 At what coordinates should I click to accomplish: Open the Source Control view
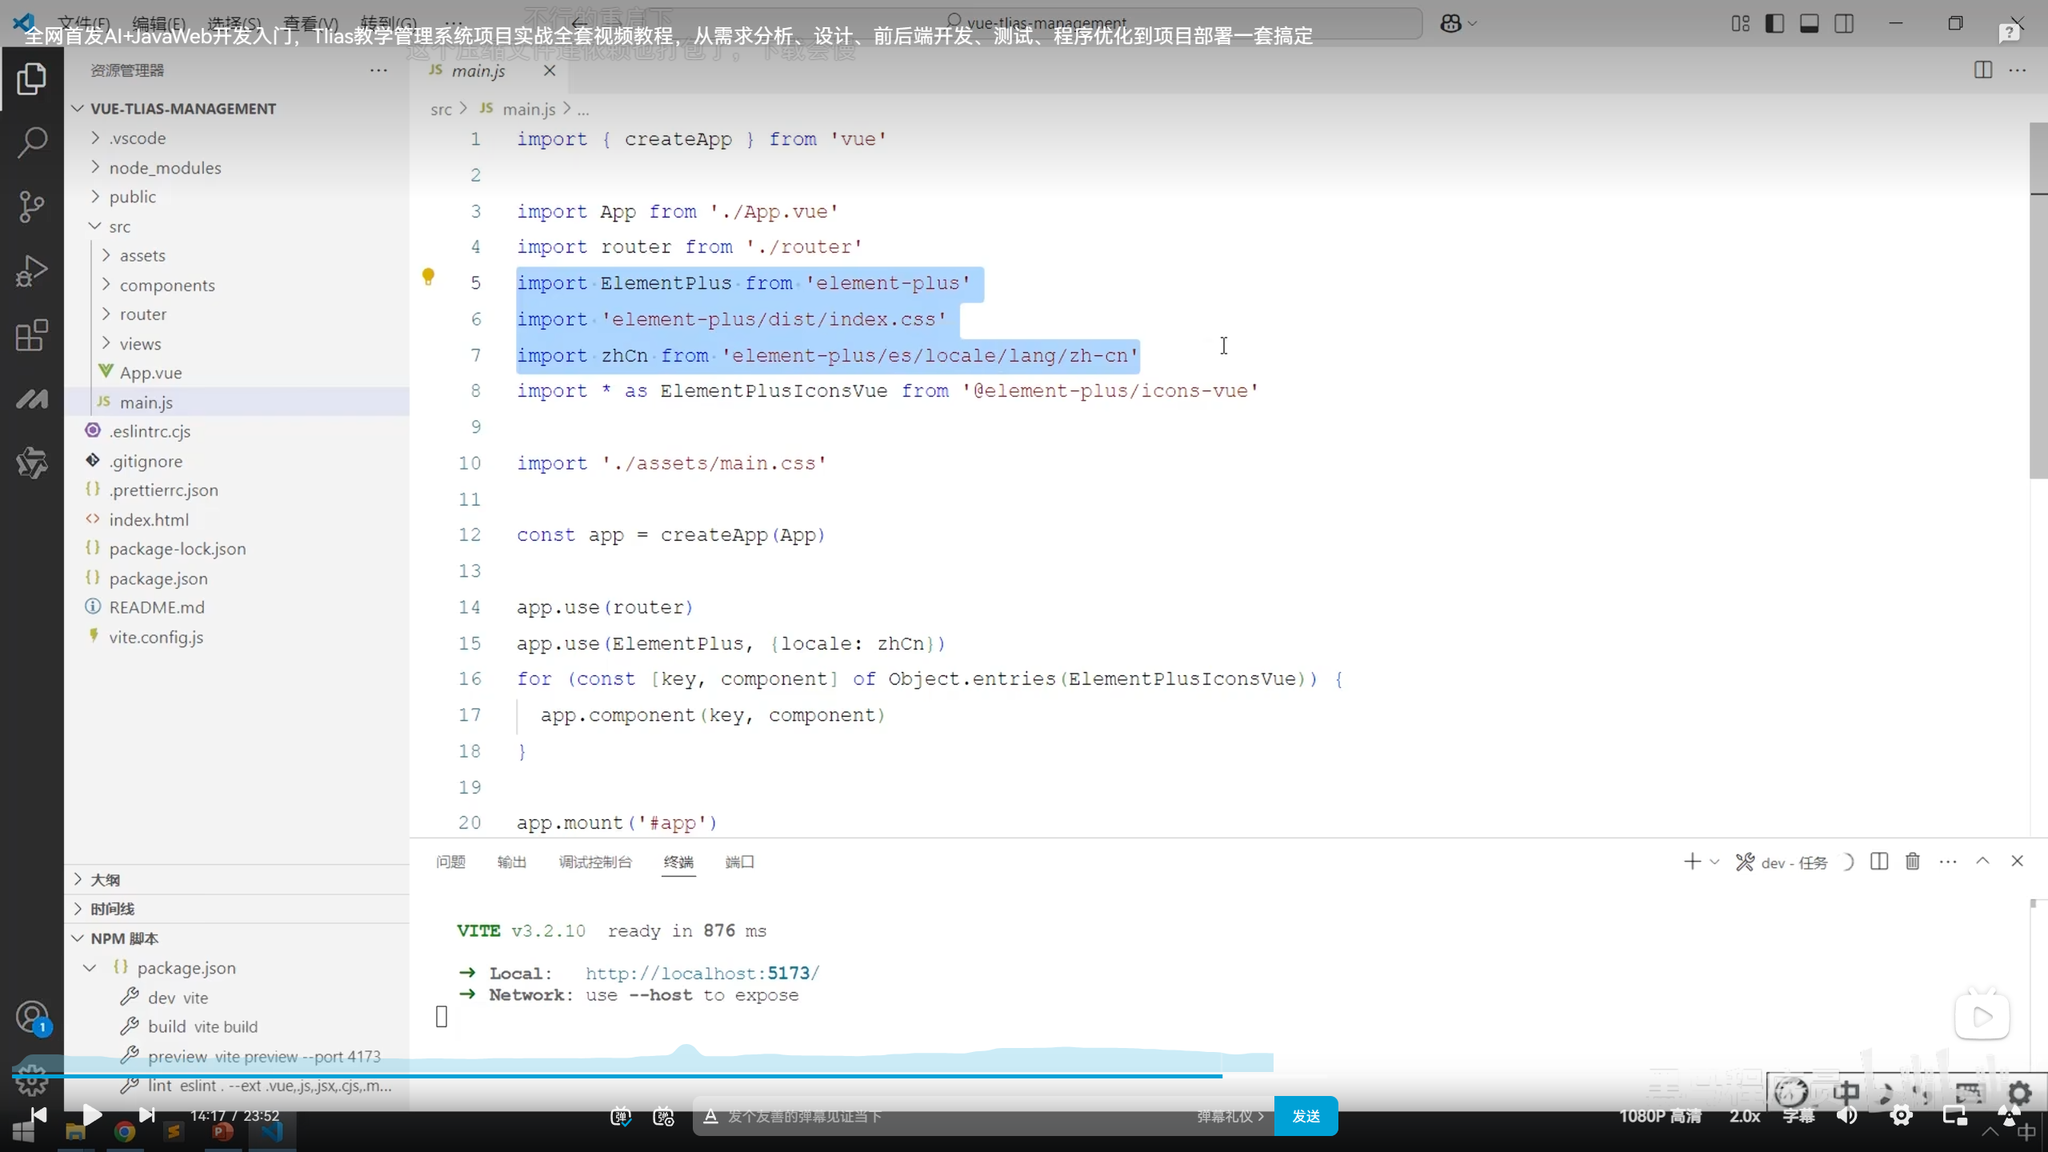coord(32,206)
